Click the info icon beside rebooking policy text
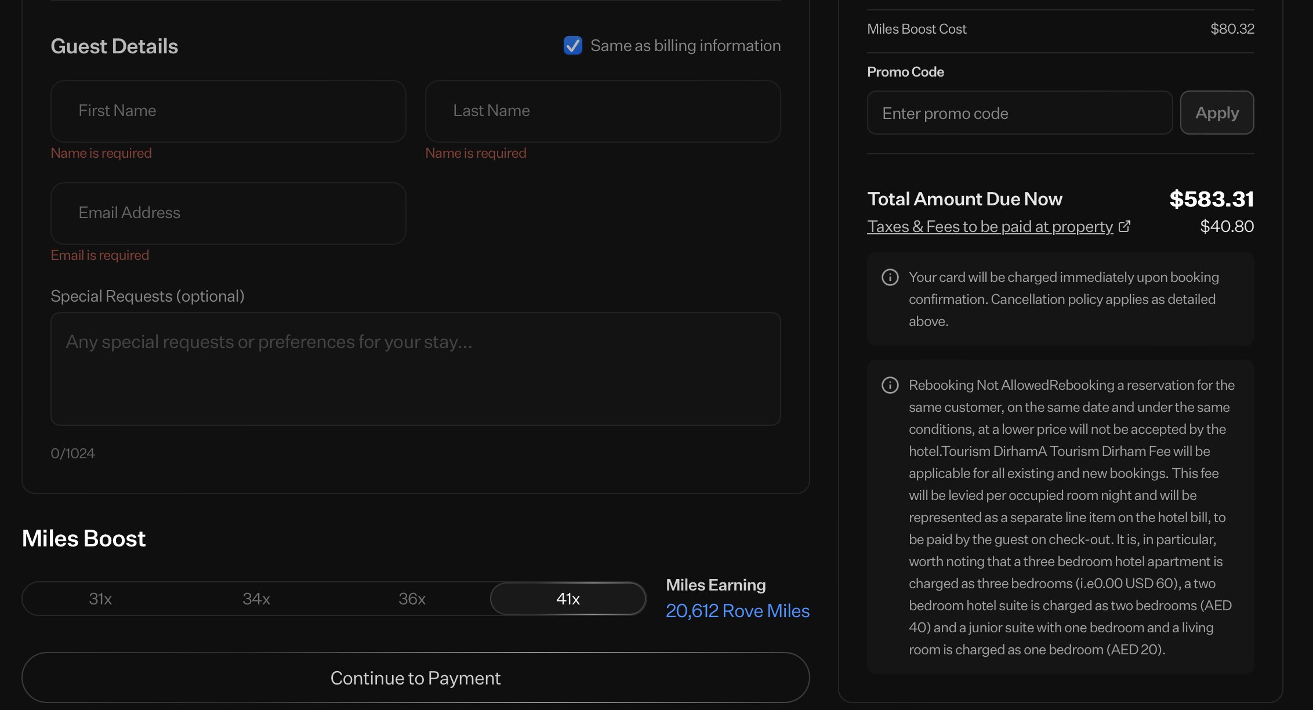Image resolution: width=1313 pixels, height=710 pixels. (x=890, y=385)
